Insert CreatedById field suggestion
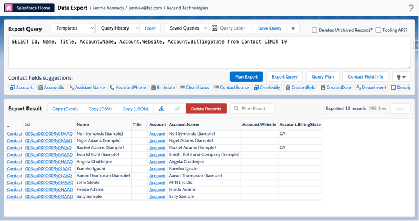419x221 pixels. pos(301,87)
